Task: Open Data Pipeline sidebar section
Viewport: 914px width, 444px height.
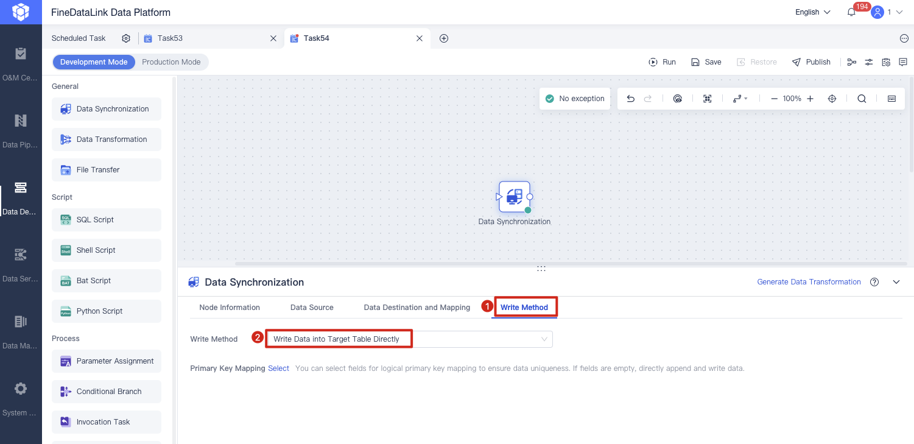Action: pos(21,131)
